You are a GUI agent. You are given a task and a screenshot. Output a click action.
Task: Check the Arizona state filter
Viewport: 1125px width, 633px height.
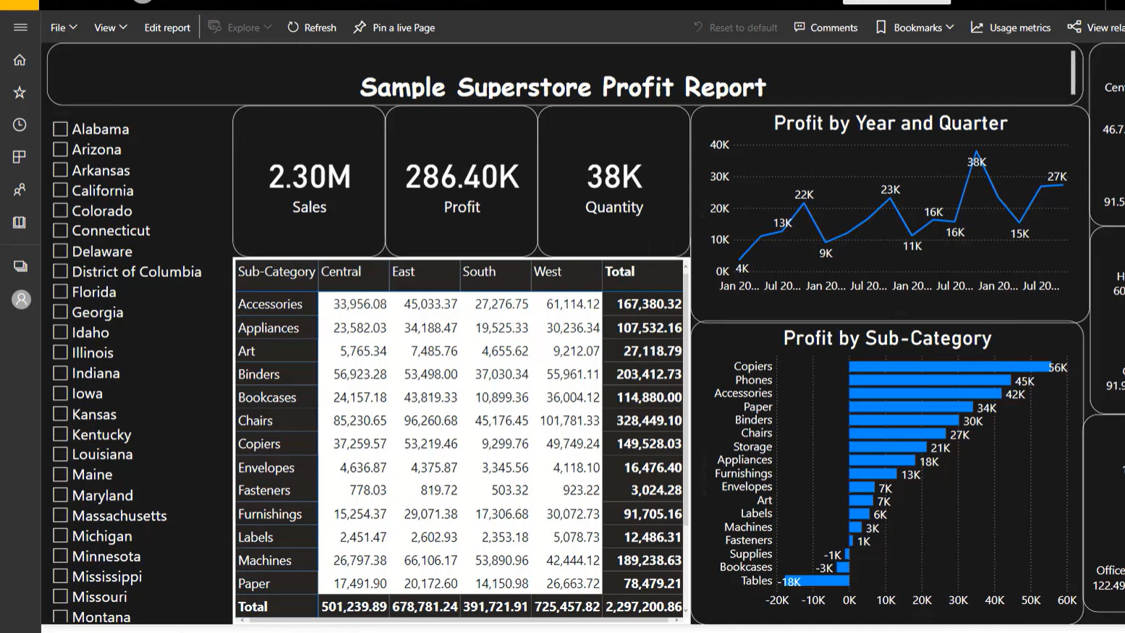click(x=60, y=149)
